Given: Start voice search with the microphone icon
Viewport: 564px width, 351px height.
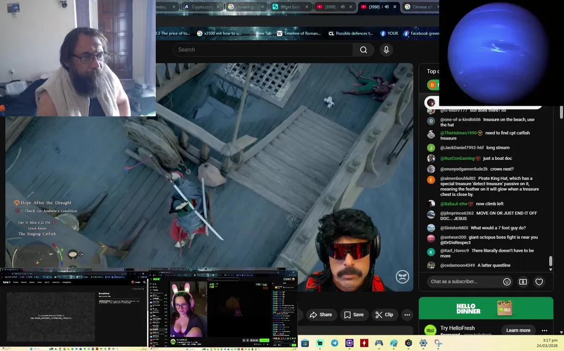Looking at the screenshot, I should 386,50.
